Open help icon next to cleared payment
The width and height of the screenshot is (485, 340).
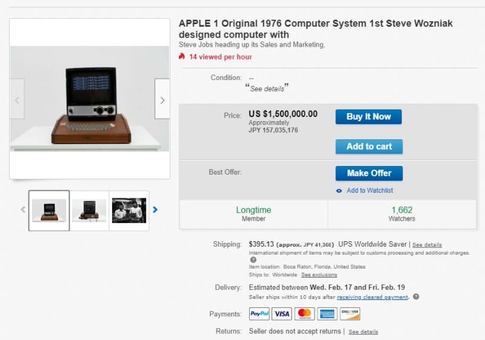[416, 296]
